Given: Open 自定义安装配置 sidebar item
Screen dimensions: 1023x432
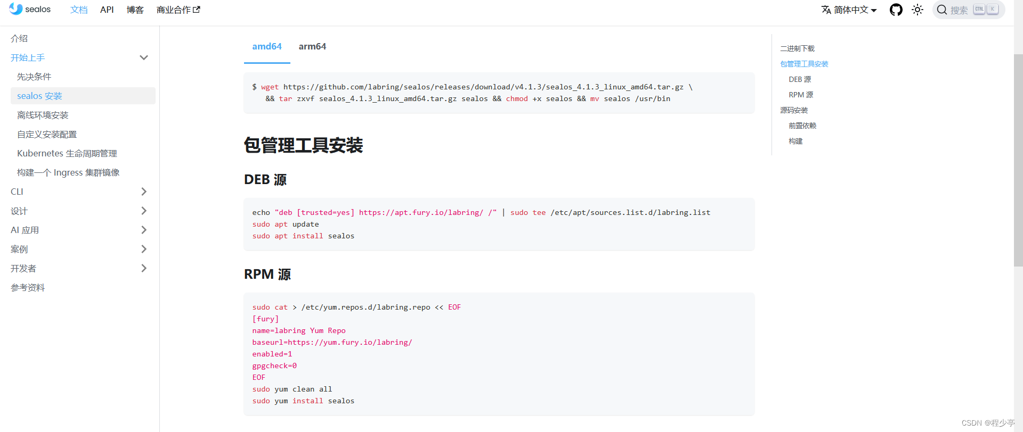Looking at the screenshot, I should tap(47, 134).
